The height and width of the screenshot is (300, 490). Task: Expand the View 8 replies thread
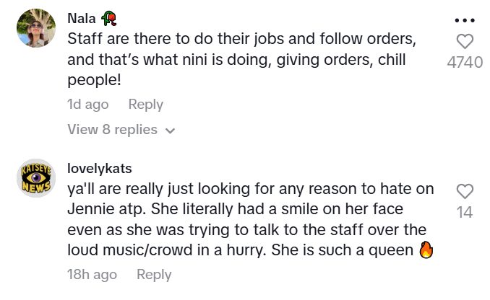pos(112,130)
